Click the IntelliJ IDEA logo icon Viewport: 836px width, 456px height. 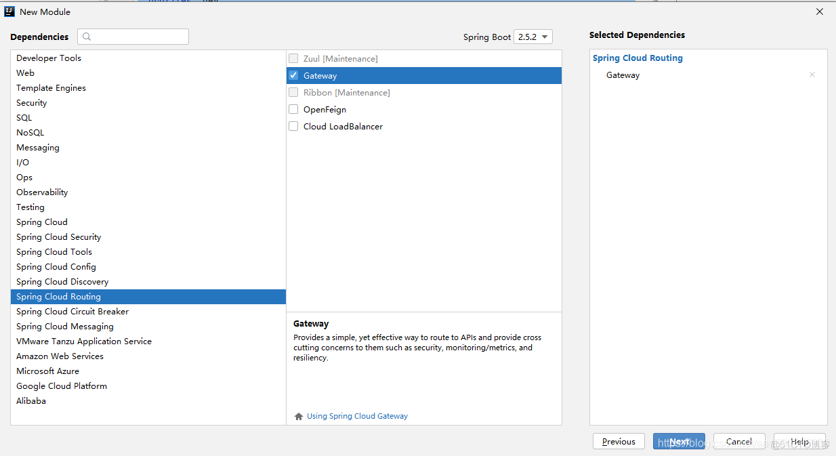9,12
